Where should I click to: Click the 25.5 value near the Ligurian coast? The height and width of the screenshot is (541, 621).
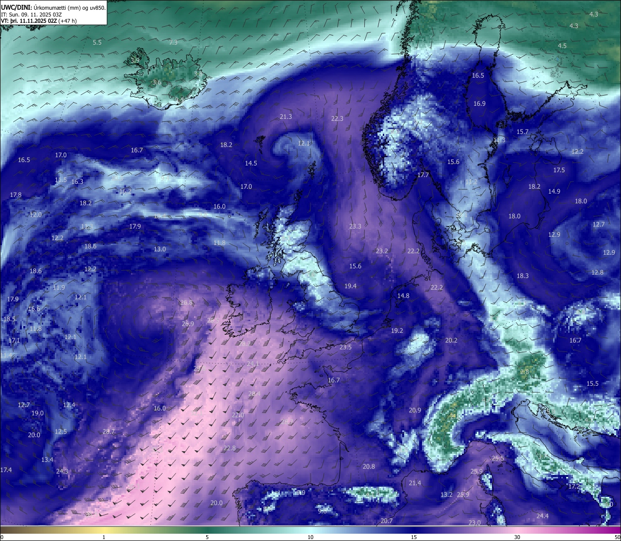(498, 459)
